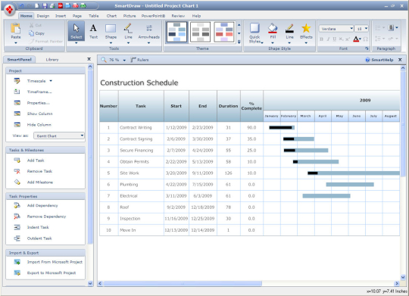Click the Add Task icon

point(17,160)
